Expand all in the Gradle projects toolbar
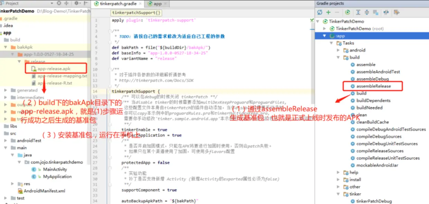Screen dimensions: 429x204 [x=358, y=12]
